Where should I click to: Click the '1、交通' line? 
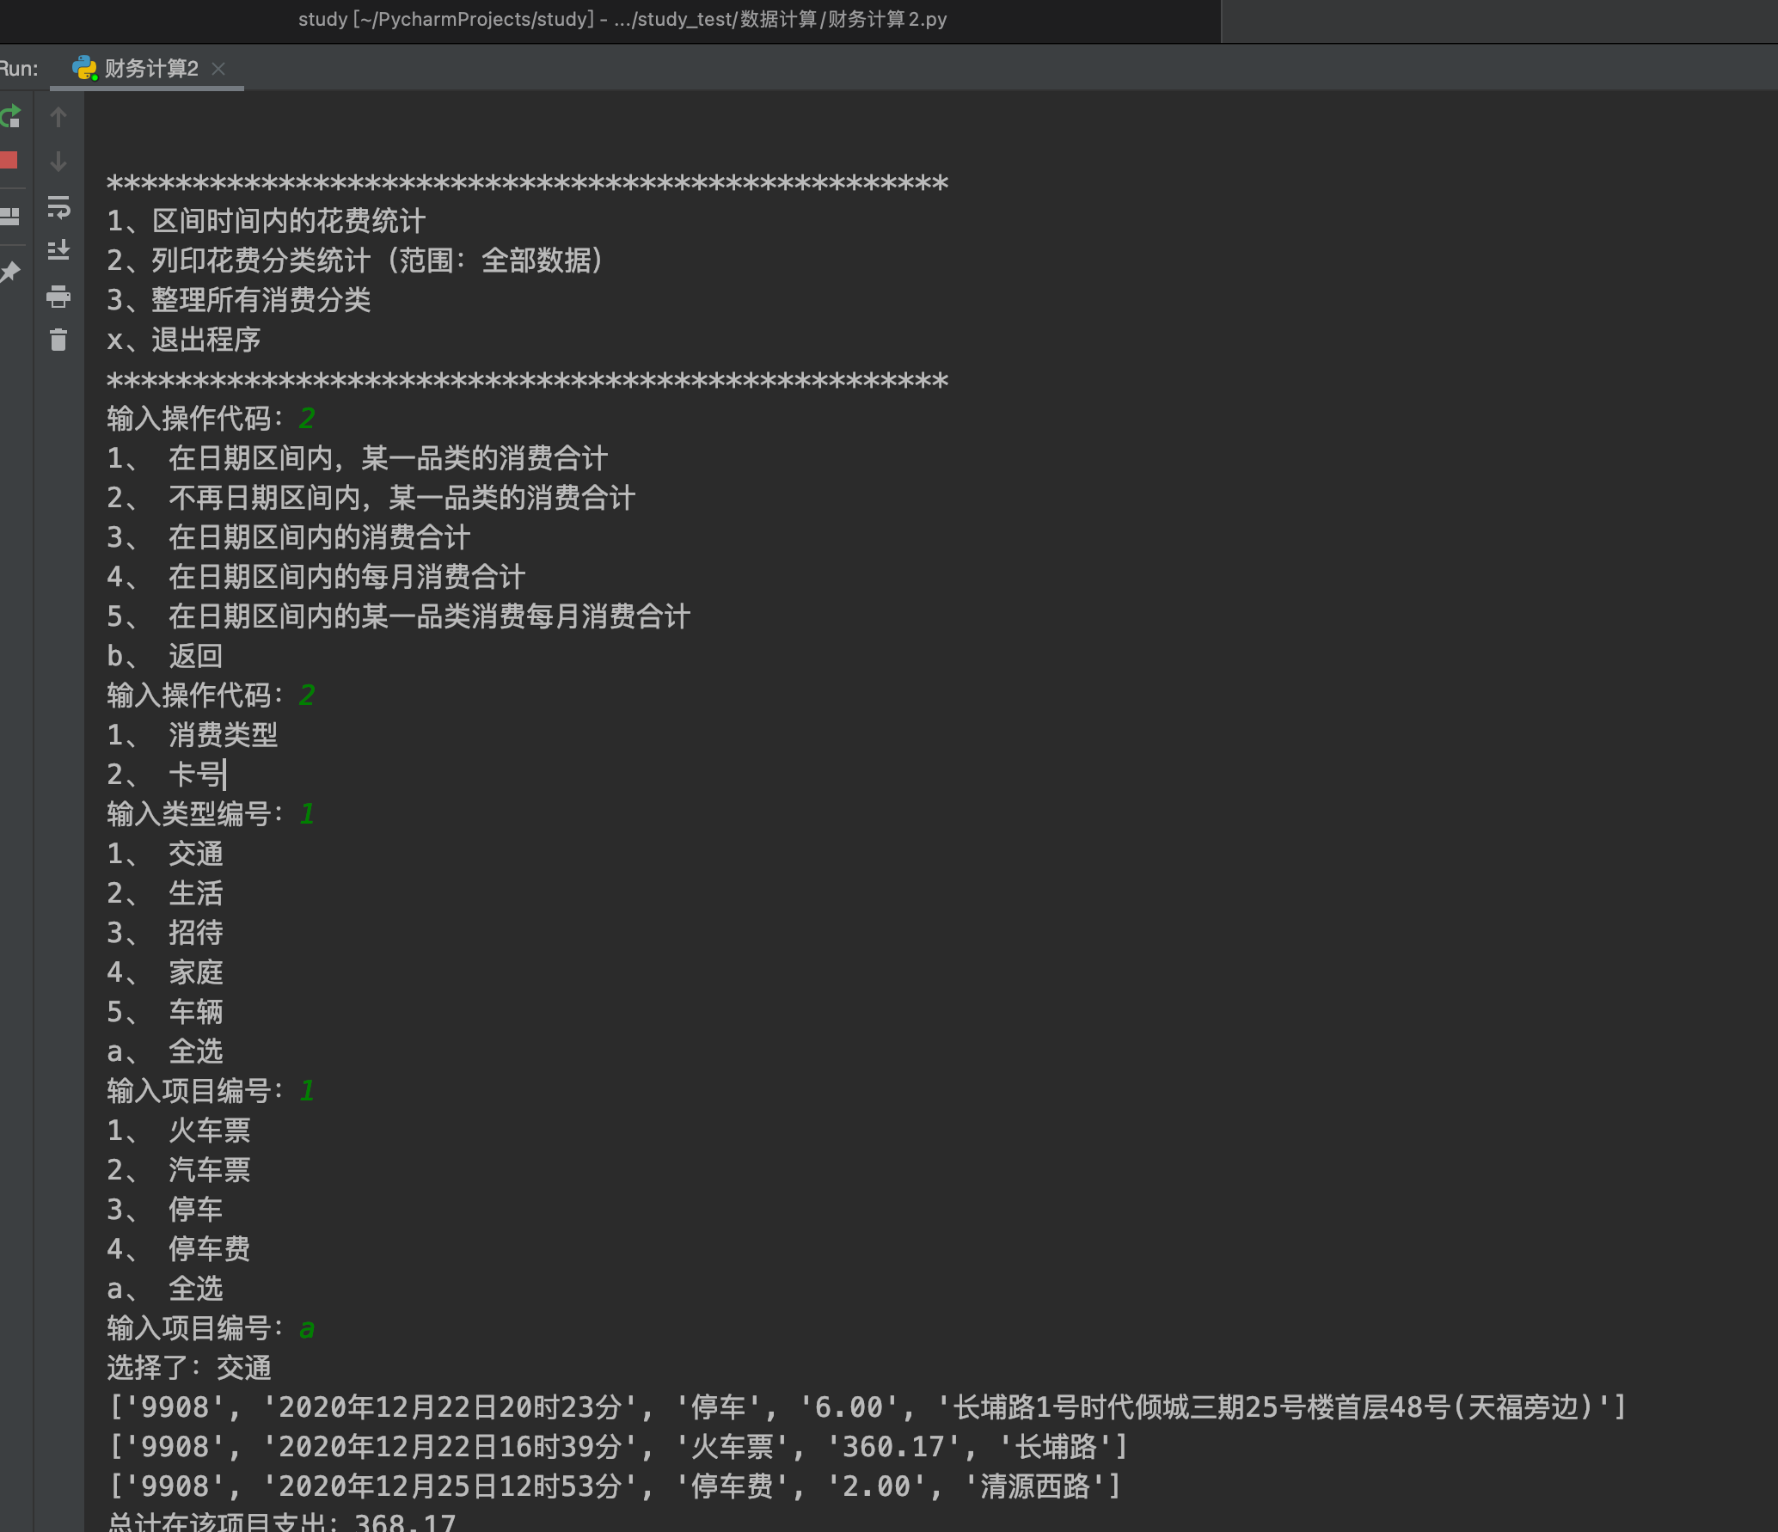click(164, 854)
